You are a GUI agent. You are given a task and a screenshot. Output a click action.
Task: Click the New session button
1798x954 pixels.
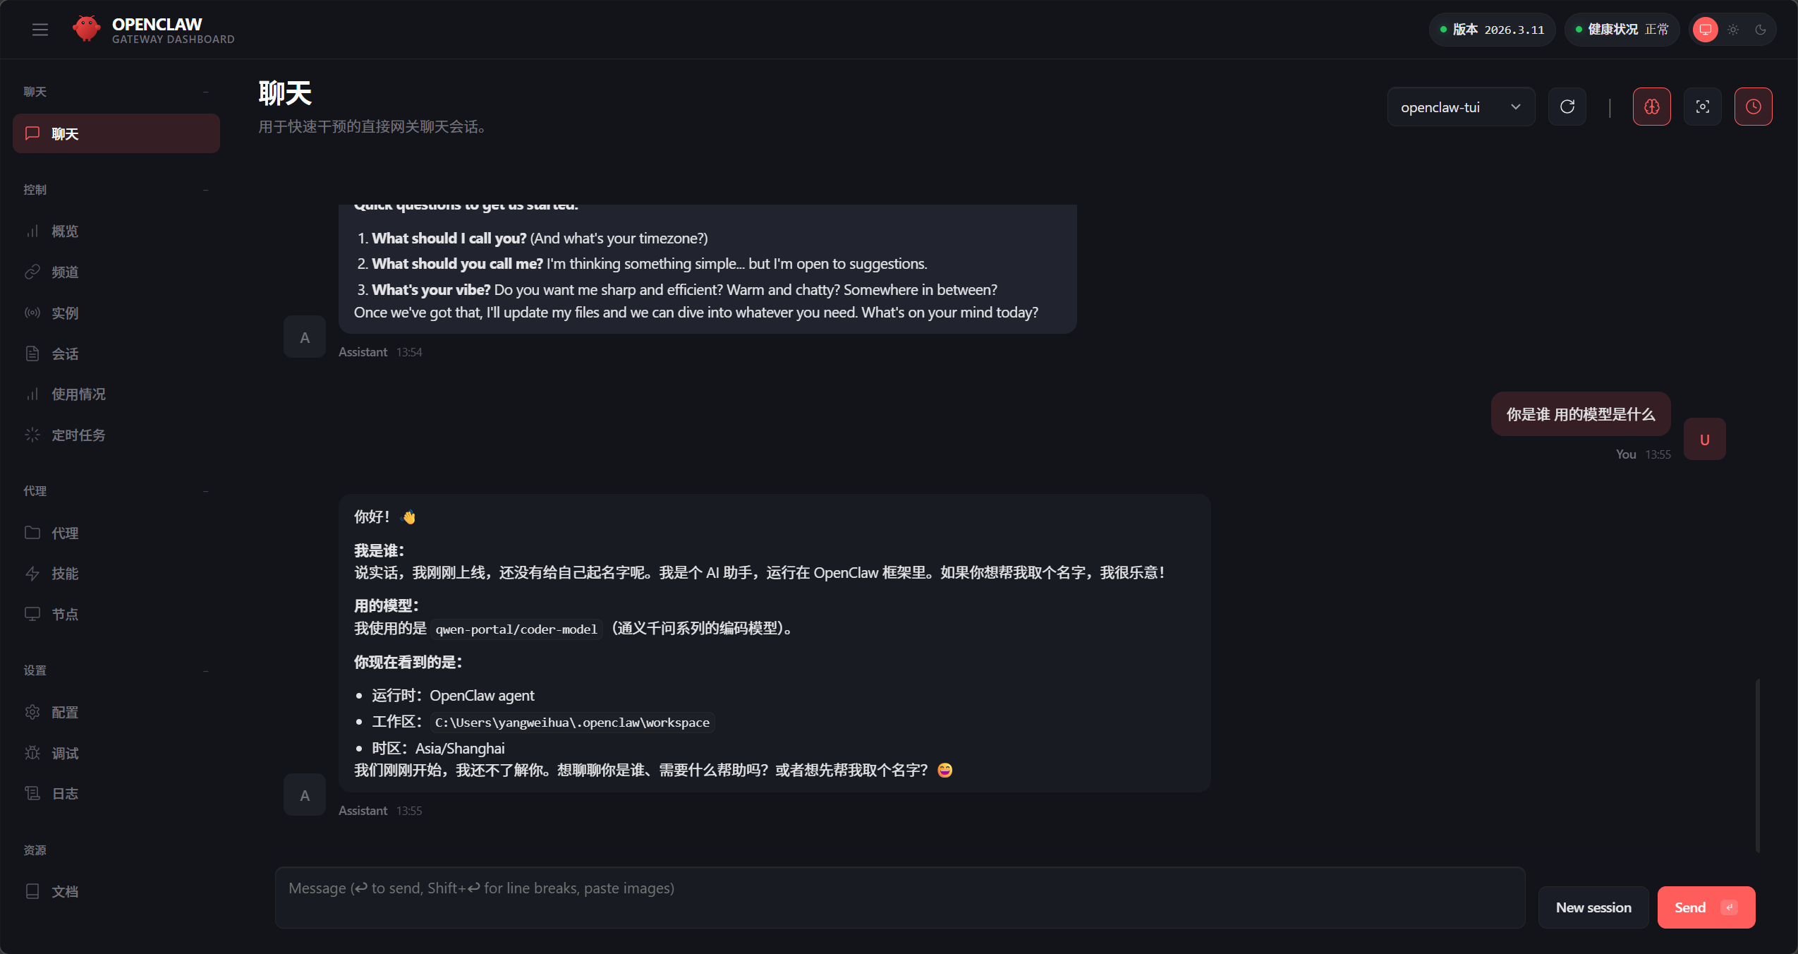point(1593,907)
